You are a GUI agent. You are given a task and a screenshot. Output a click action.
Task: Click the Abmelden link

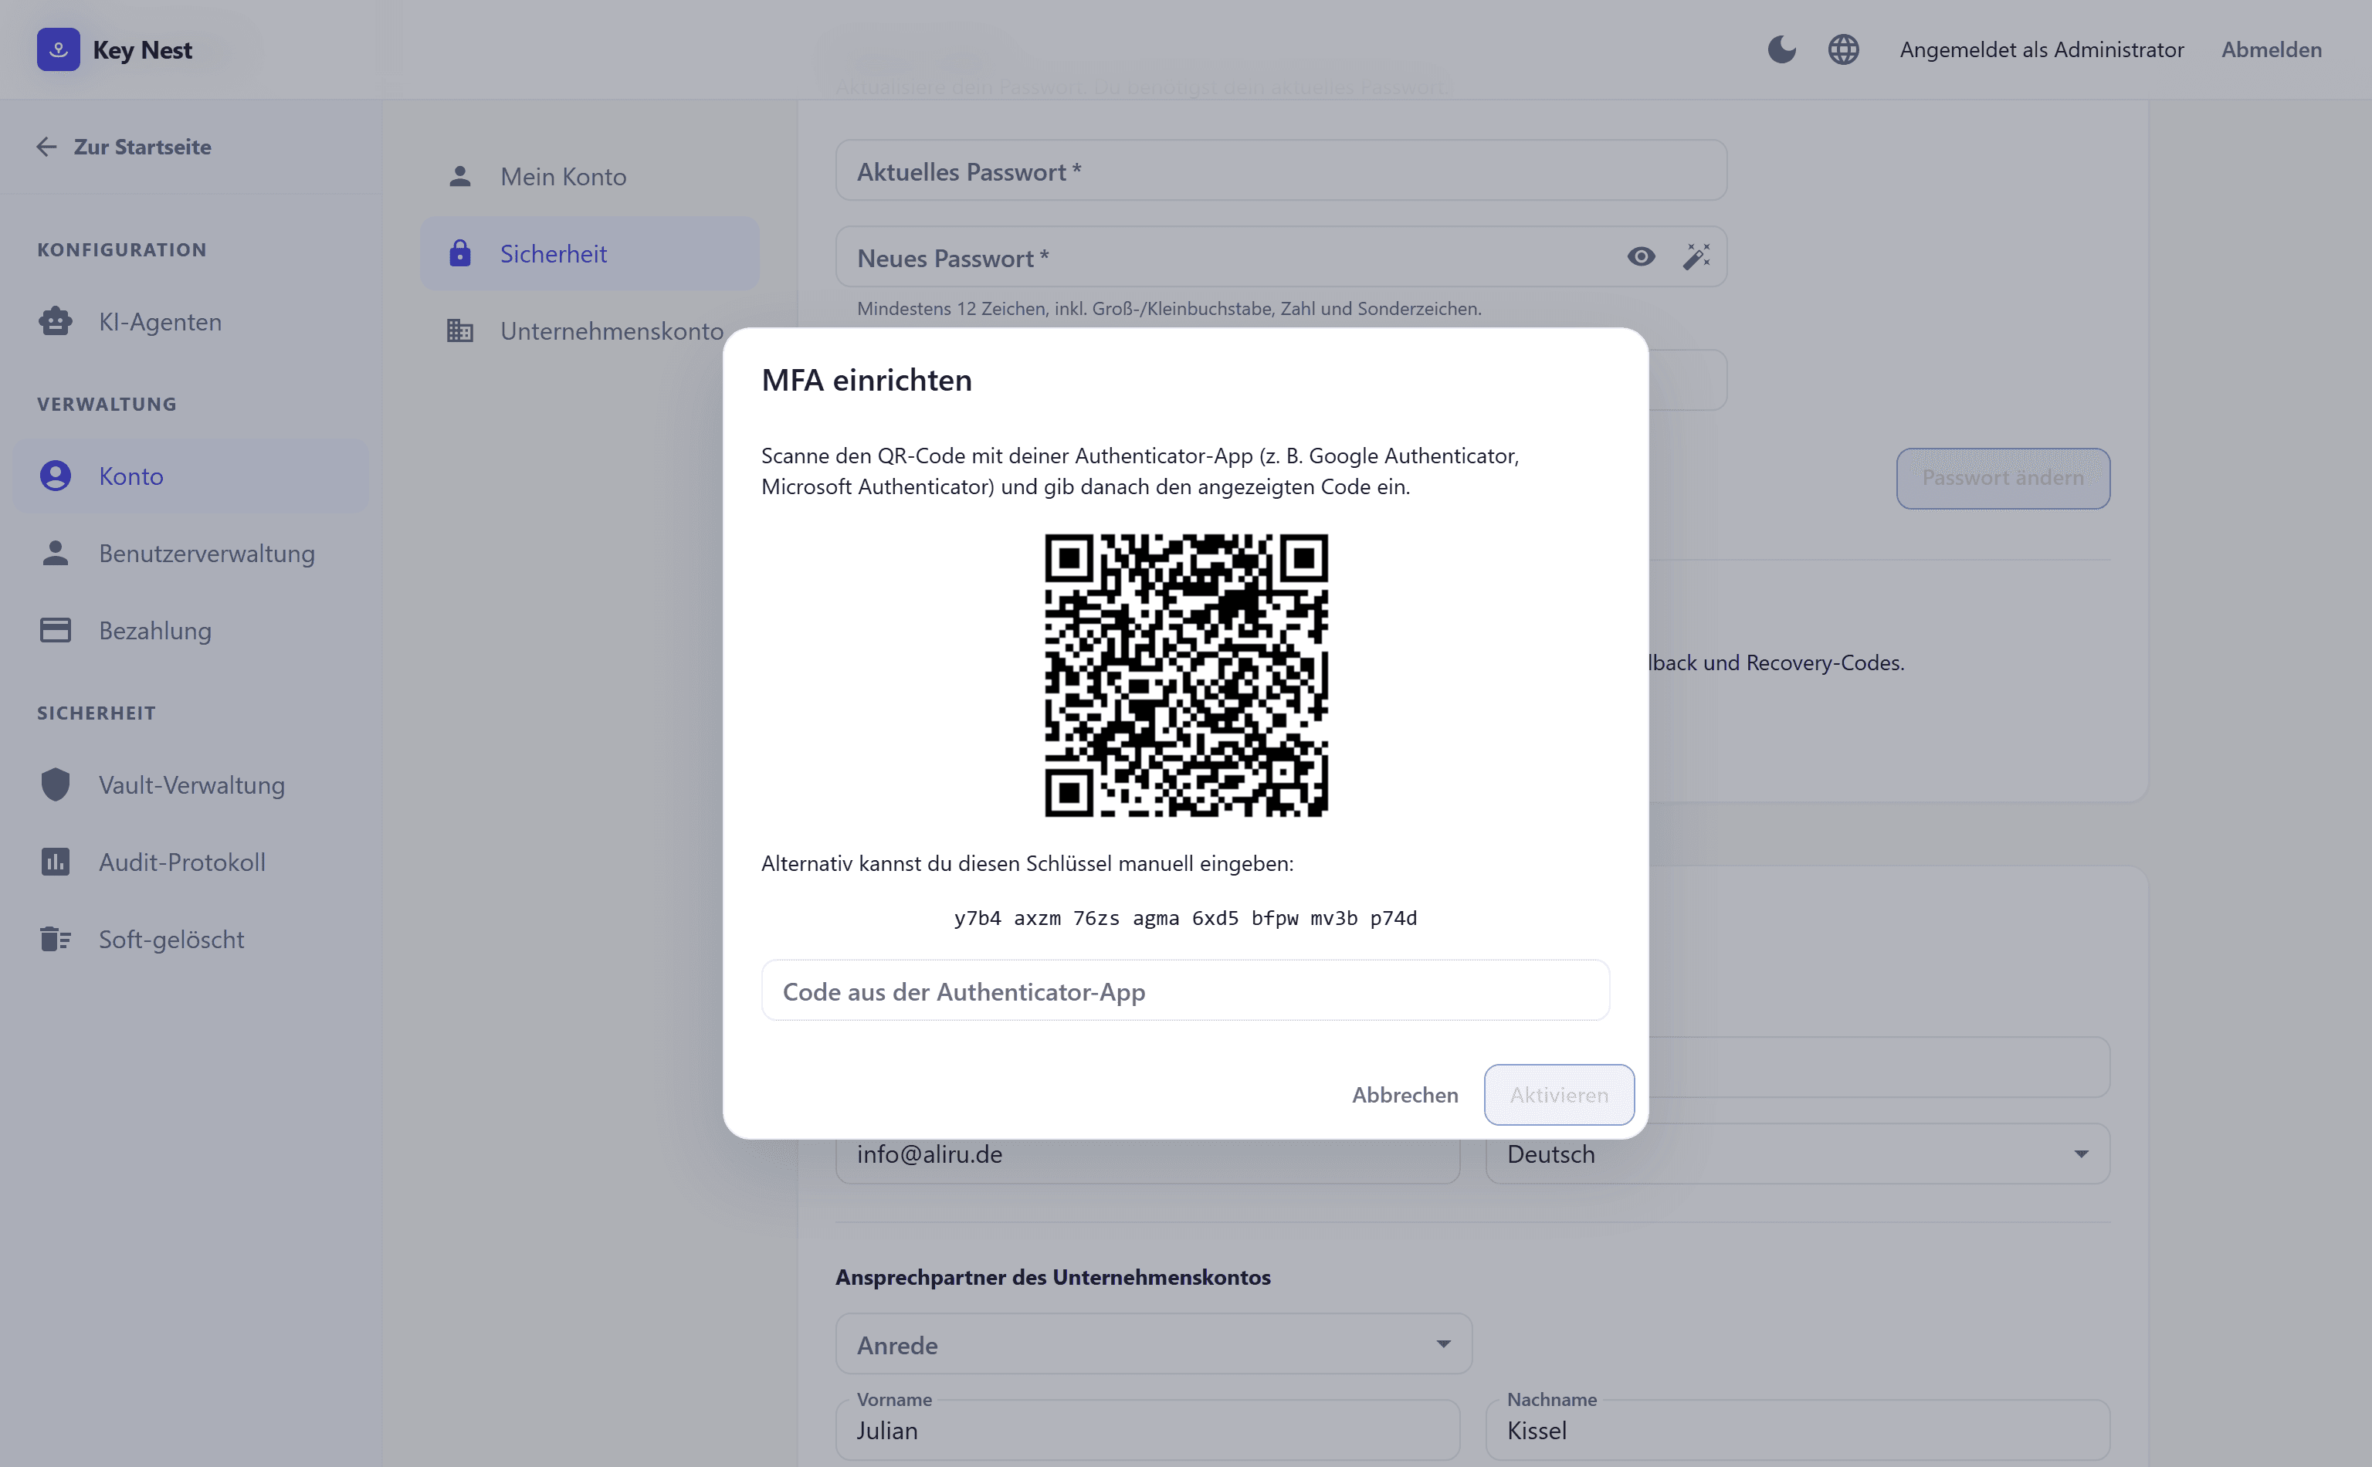(x=2271, y=49)
